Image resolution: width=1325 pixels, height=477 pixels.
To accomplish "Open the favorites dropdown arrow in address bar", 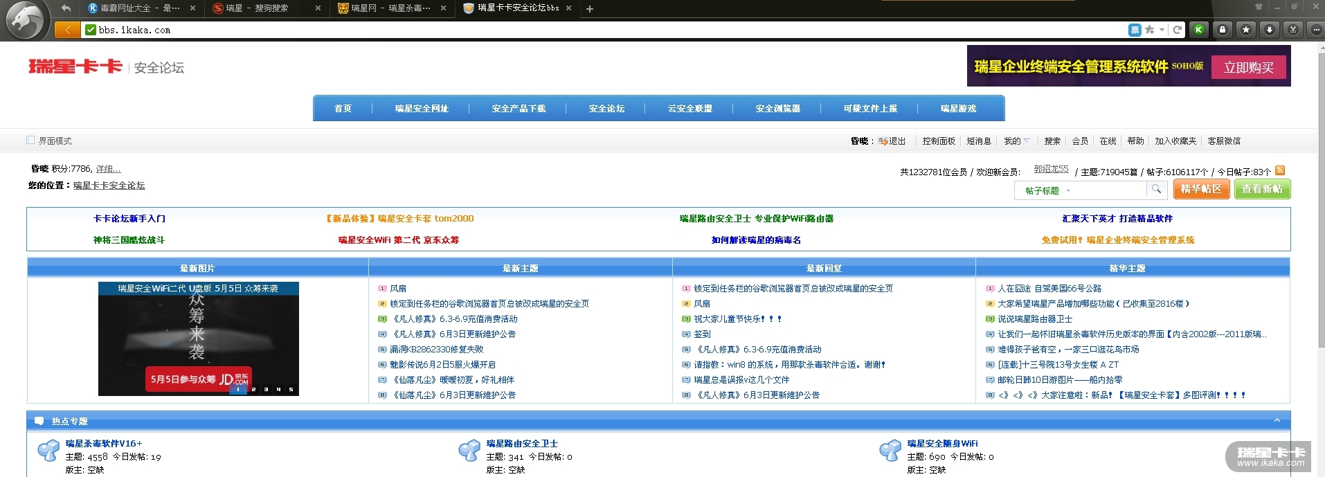I will click(1162, 30).
